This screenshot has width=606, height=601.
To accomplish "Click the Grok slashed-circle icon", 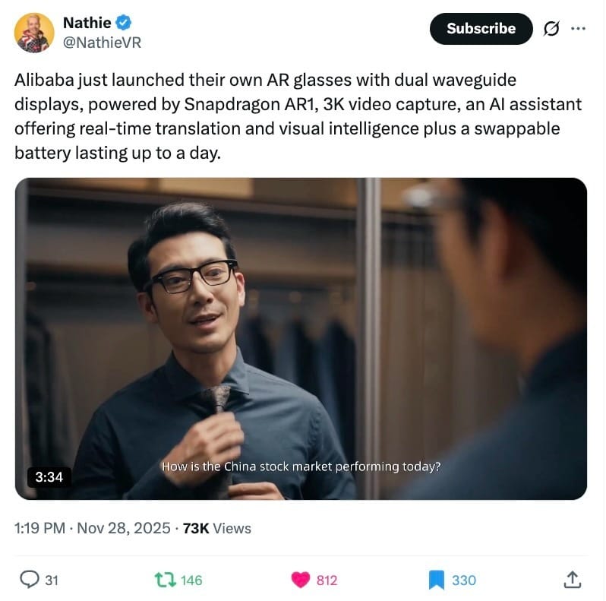I will click(x=551, y=29).
